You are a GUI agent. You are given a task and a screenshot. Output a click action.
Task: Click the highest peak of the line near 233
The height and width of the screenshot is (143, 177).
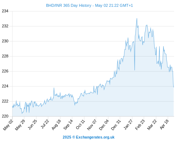[137, 18]
